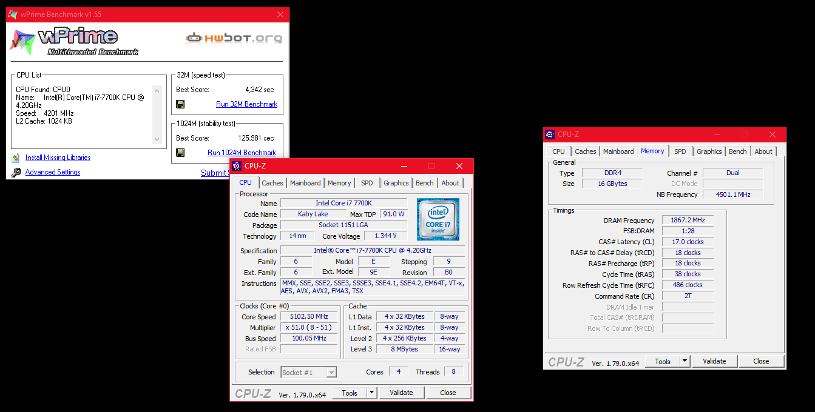Image resolution: width=815 pixels, height=412 pixels.
Task: Select the CPU tab in processor window
Action: point(246,182)
